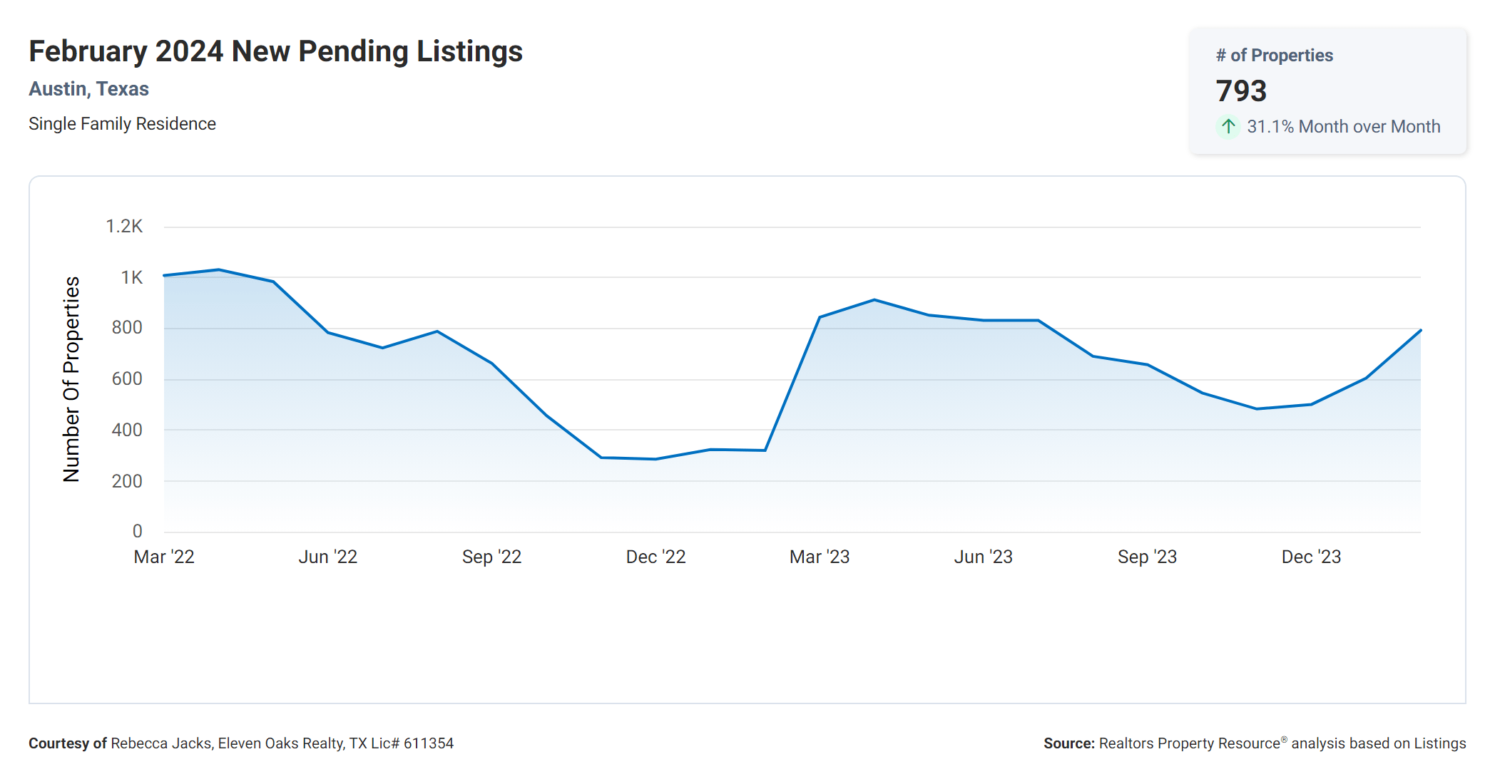This screenshot has height=784, width=1495.
Task: Click the 'Jun '23' x-axis label
Action: point(983,557)
